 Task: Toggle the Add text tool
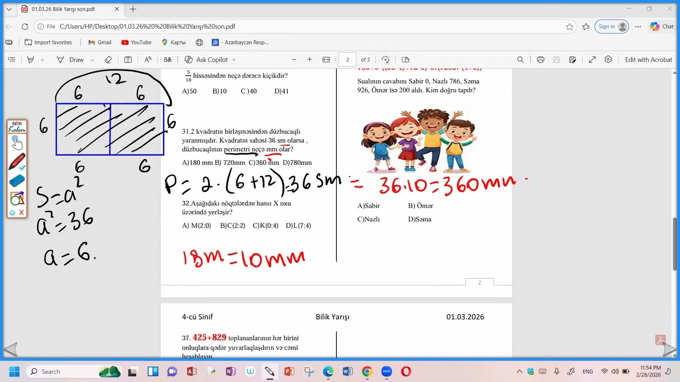click(x=128, y=59)
